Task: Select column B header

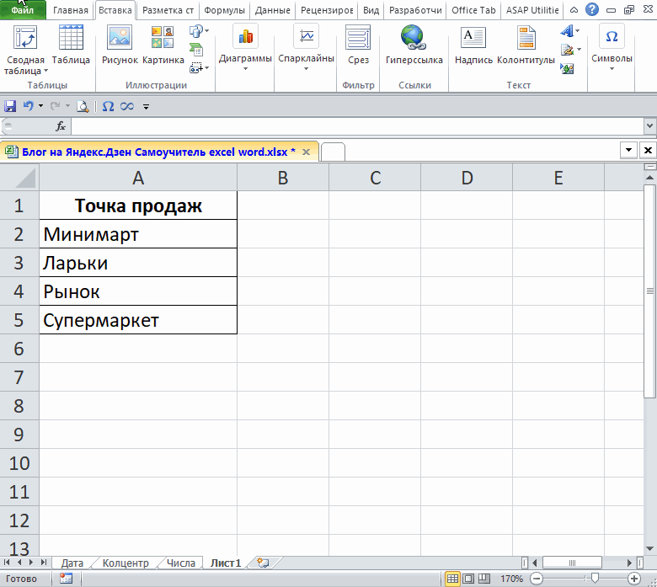Action: (283, 178)
